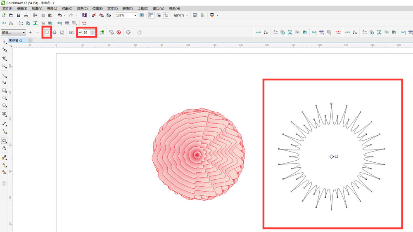Click the Save icon in standard toolbar
The image size is (413, 232).
(19, 15)
